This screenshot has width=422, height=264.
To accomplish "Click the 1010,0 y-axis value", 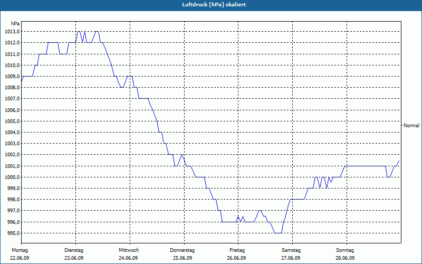I will pyautogui.click(x=12, y=65).
